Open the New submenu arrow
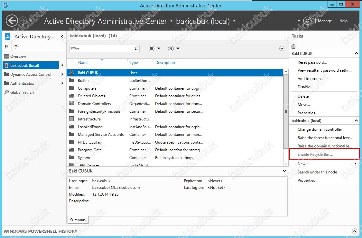The image size is (362, 238). point(356,163)
